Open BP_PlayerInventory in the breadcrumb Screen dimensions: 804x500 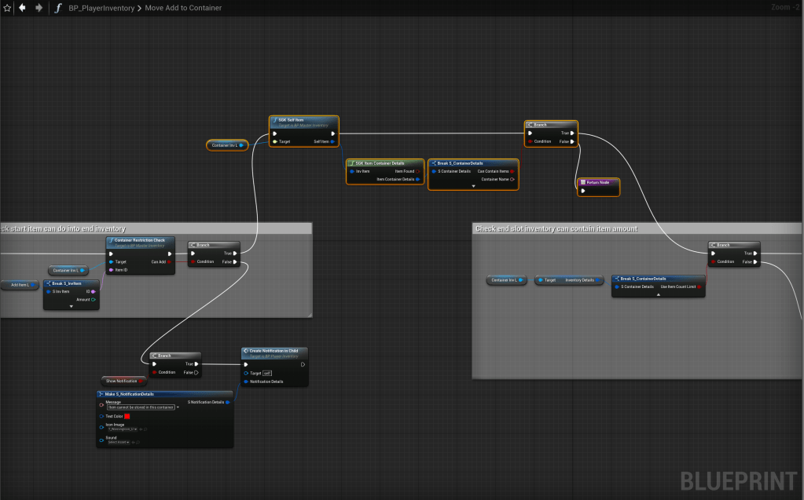click(101, 8)
